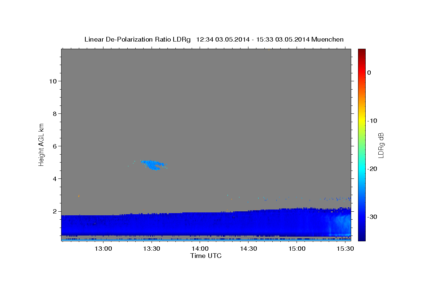Click the height tick label 6
434x289 pixels.
[x=54, y=146]
